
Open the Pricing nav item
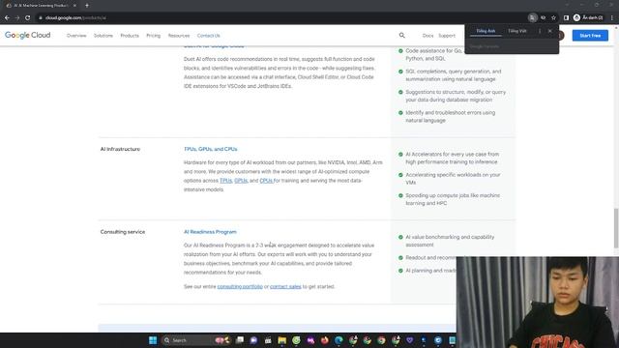point(154,36)
